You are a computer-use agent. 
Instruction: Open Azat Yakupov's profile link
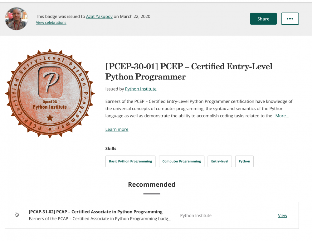pos(99,16)
